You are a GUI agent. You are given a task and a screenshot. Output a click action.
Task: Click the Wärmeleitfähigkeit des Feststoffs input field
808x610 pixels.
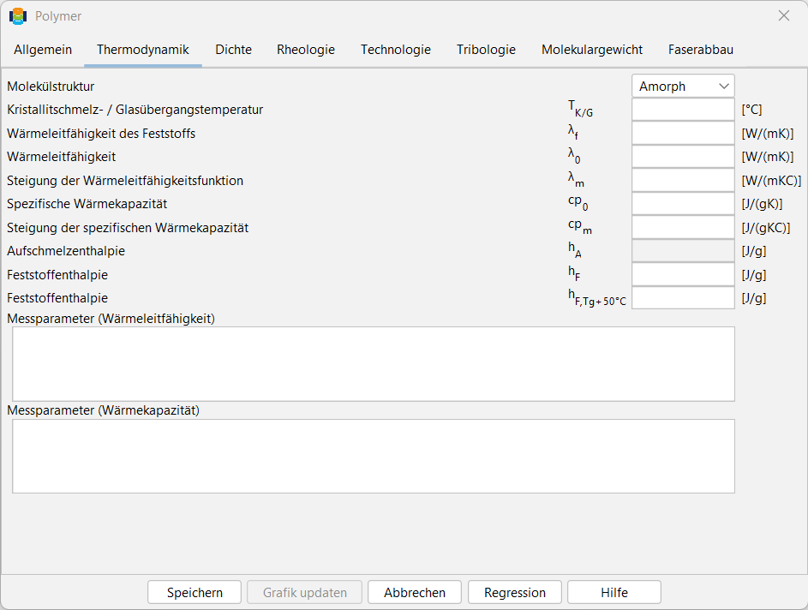coord(683,133)
